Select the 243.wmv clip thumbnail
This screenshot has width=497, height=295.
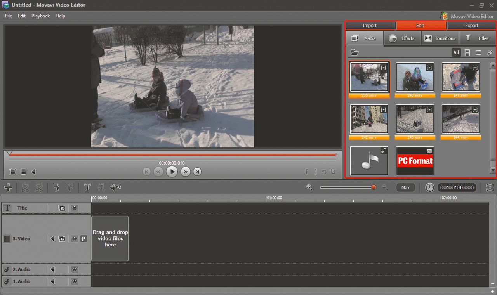pyautogui.click(x=415, y=119)
